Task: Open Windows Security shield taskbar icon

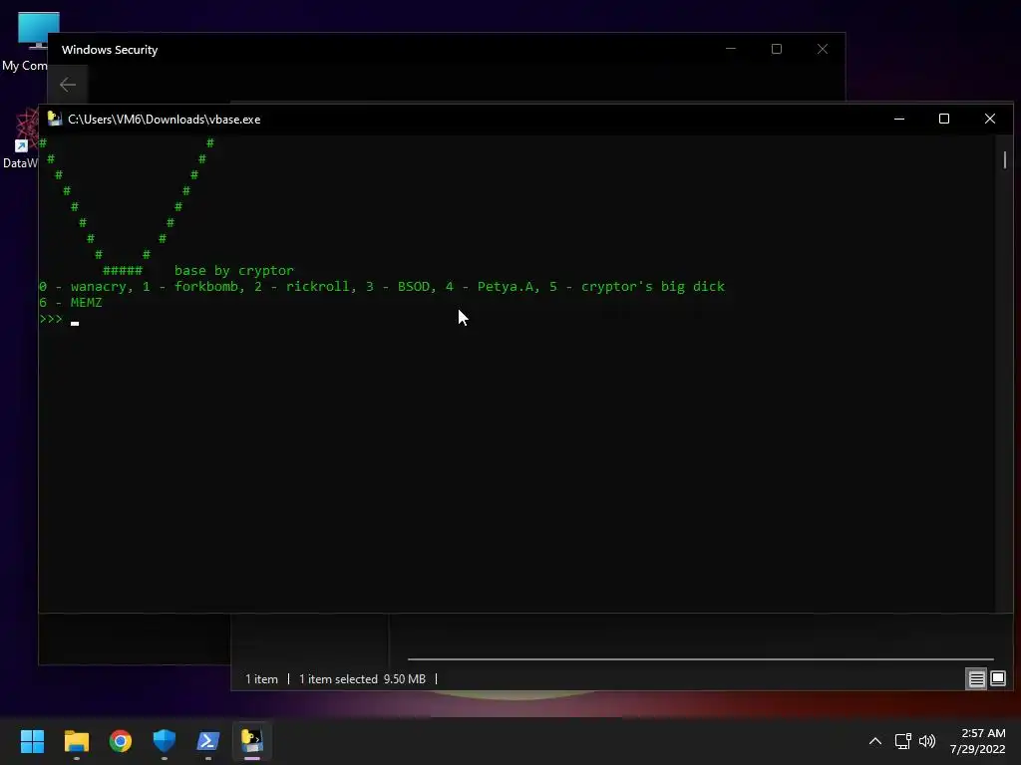Action: pyautogui.click(x=165, y=741)
